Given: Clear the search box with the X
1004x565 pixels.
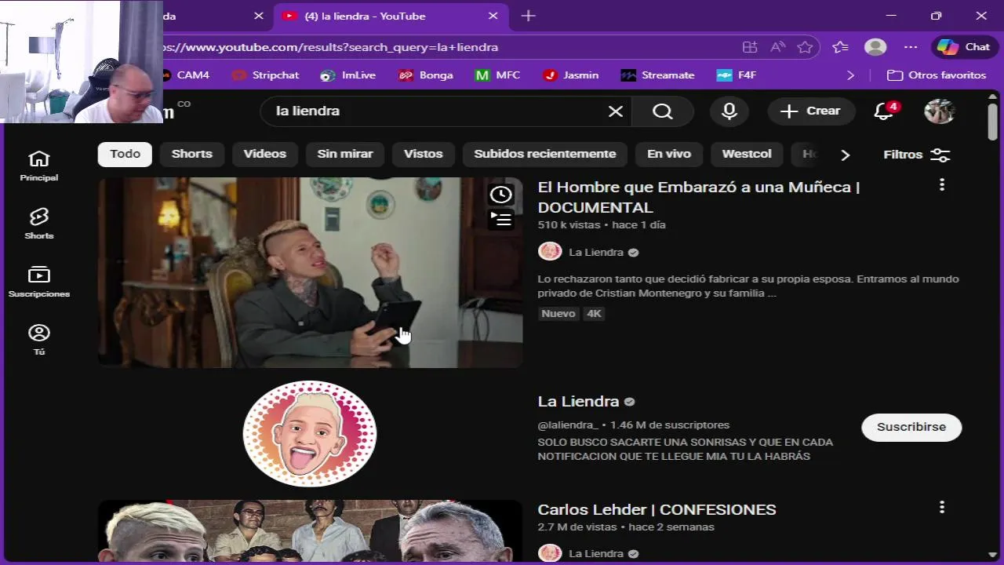Looking at the screenshot, I should pyautogui.click(x=616, y=111).
